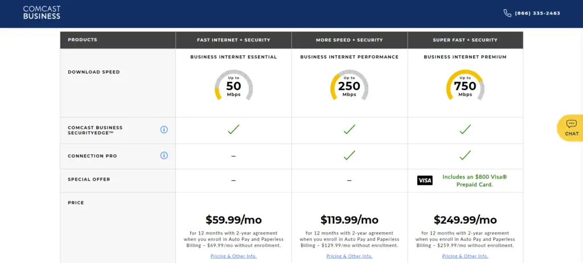Click the Comcast Business logo

[42, 13]
